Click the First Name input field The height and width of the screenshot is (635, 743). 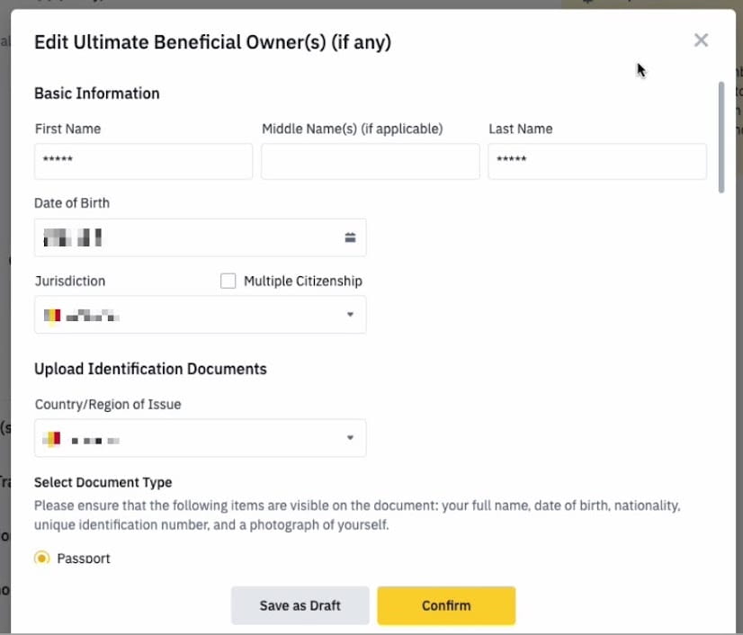(x=143, y=161)
